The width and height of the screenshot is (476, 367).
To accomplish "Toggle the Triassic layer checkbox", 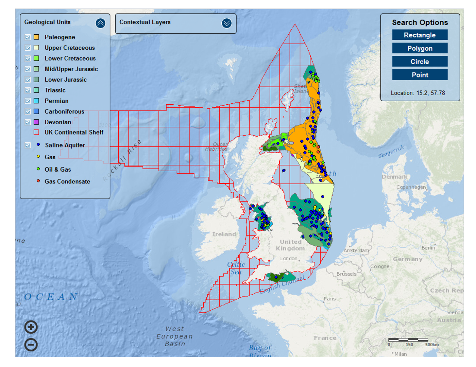I will [28, 90].
